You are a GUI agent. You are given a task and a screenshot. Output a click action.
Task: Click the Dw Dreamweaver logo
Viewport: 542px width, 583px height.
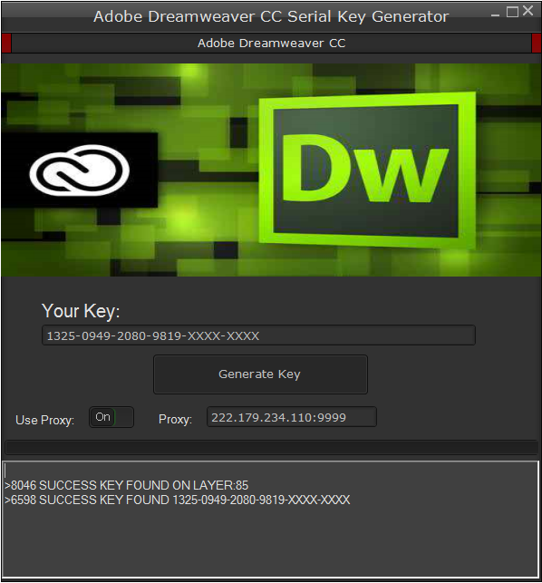(x=367, y=169)
